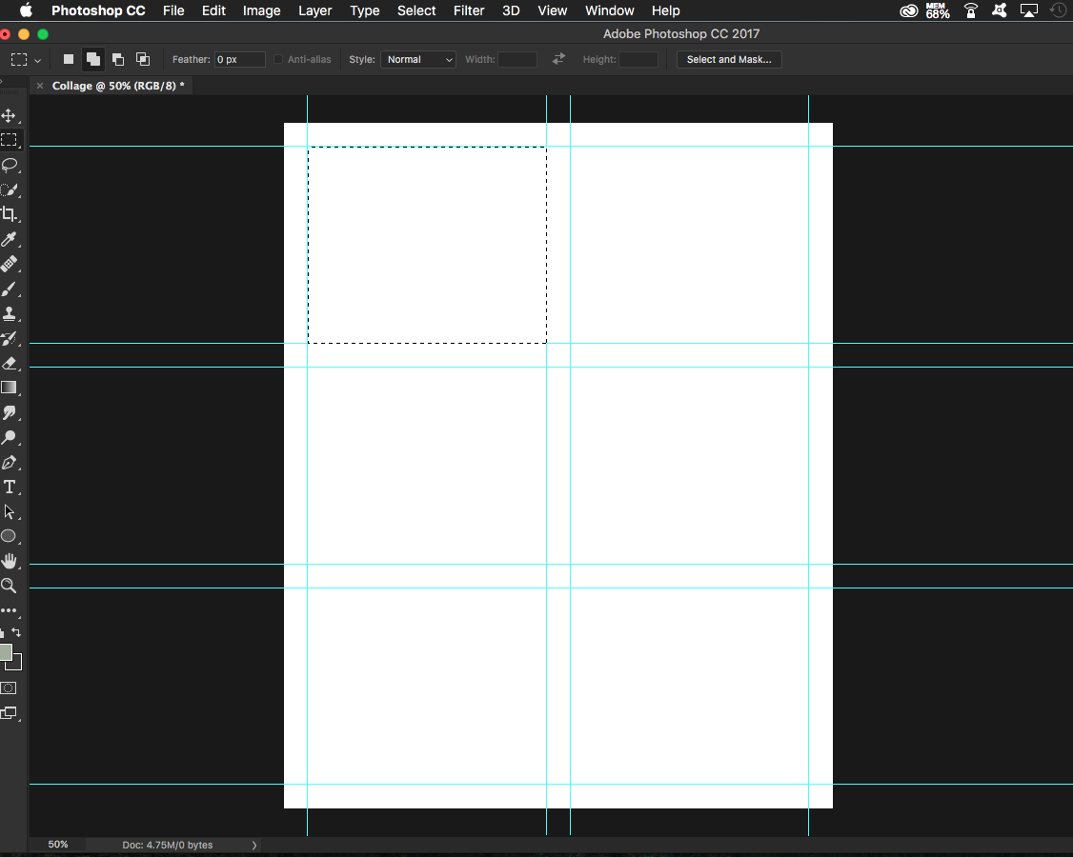Select the Lasso tool
This screenshot has width=1073, height=857.
(9, 165)
